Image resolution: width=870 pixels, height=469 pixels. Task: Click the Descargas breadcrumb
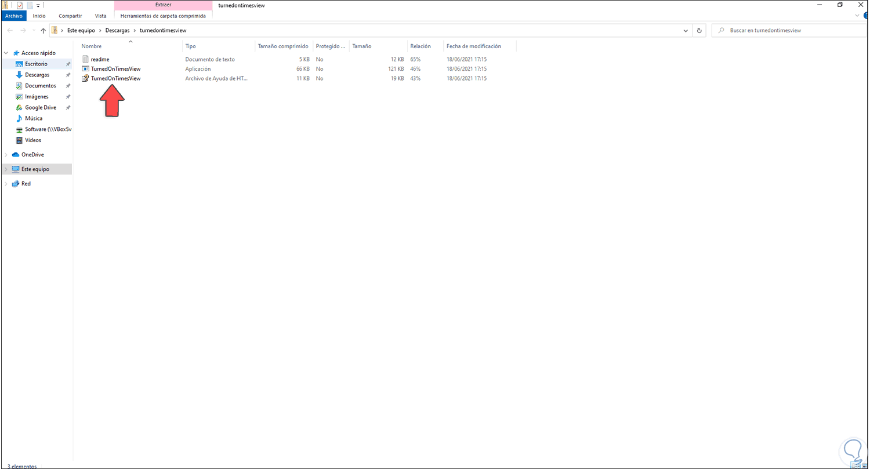[117, 30]
